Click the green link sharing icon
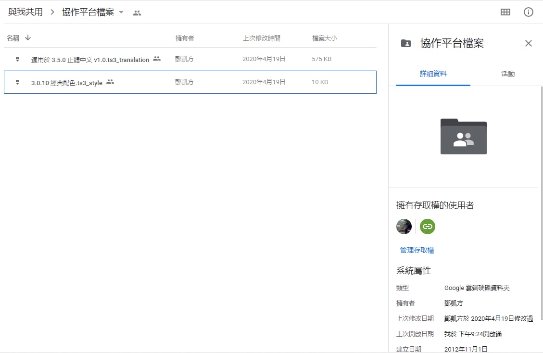 pyautogui.click(x=427, y=227)
